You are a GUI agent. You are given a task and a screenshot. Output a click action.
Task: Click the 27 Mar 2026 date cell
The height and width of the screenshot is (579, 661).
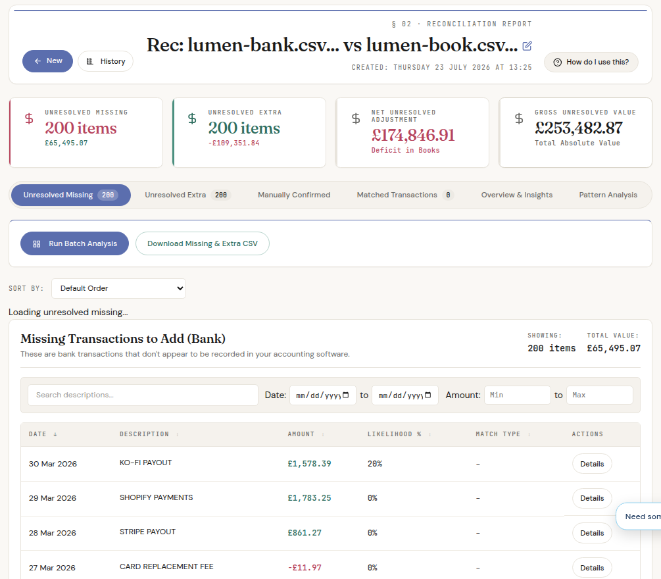click(x=52, y=568)
